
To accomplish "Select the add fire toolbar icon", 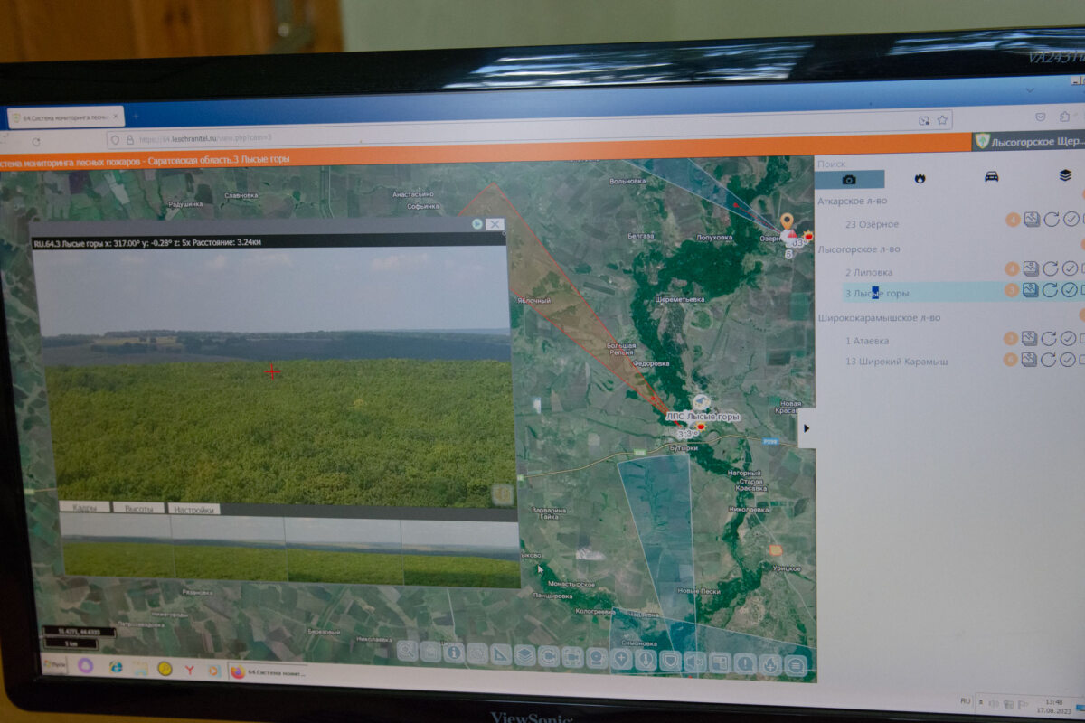I will click(769, 664).
